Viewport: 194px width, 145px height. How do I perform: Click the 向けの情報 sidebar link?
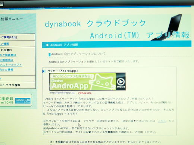tap(7, 70)
